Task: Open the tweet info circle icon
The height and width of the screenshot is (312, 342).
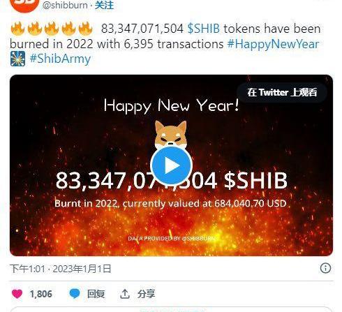Action: point(325,268)
